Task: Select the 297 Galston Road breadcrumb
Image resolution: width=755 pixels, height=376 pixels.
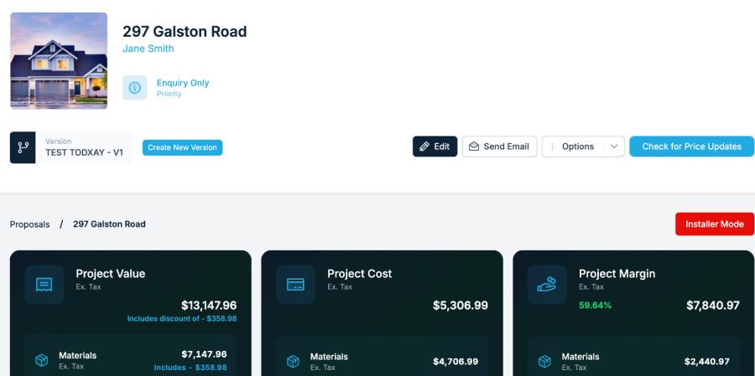Action: pos(109,224)
